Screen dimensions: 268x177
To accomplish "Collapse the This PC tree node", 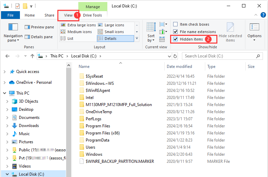I will [4, 93].
